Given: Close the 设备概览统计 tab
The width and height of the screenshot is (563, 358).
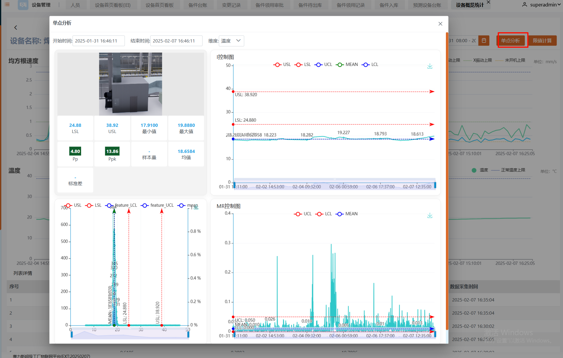Looking at the screenshot, I should (x=488, y=2).
